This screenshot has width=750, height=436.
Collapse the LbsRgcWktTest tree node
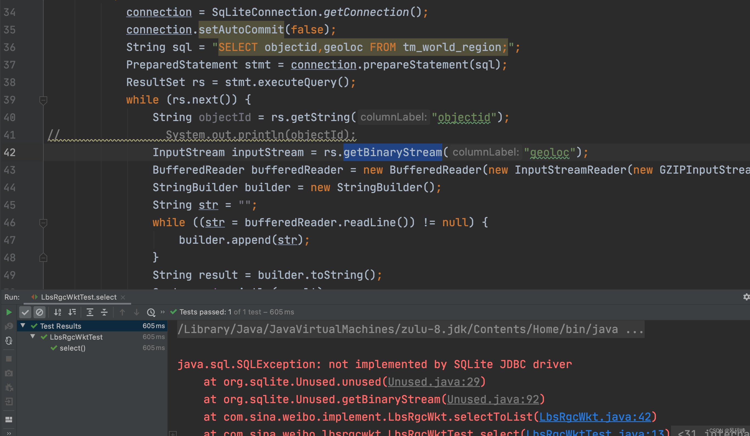(33, 337)
